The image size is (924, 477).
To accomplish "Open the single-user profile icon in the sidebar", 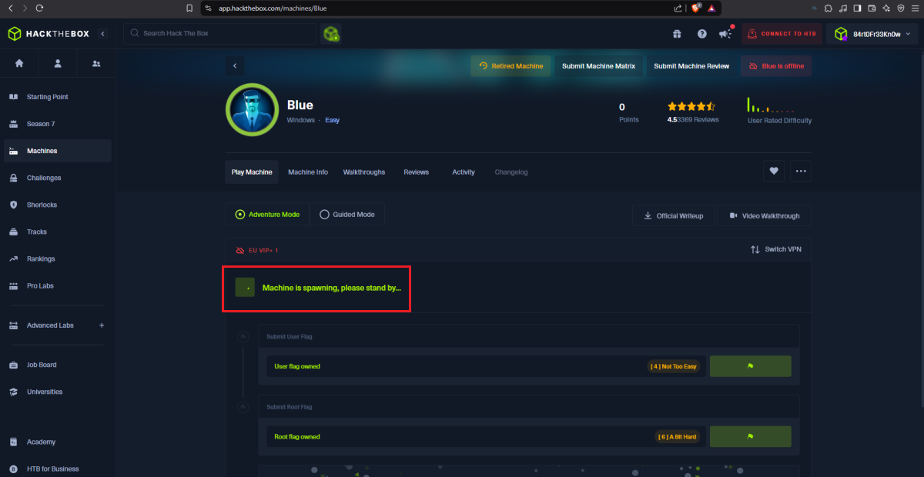I will [x=58, y=63].
